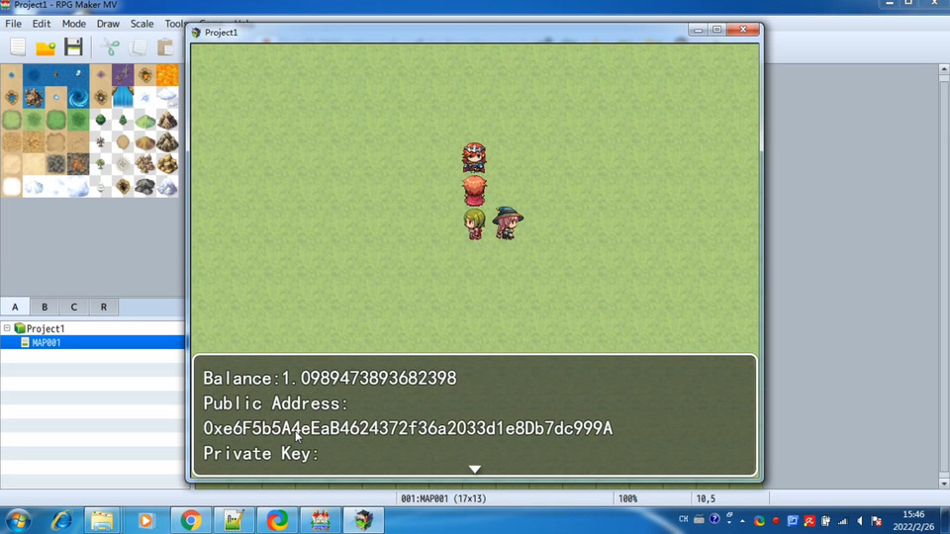Click the witch hat character sprite
Screen dimensions: 950x534
click(508, 222)
